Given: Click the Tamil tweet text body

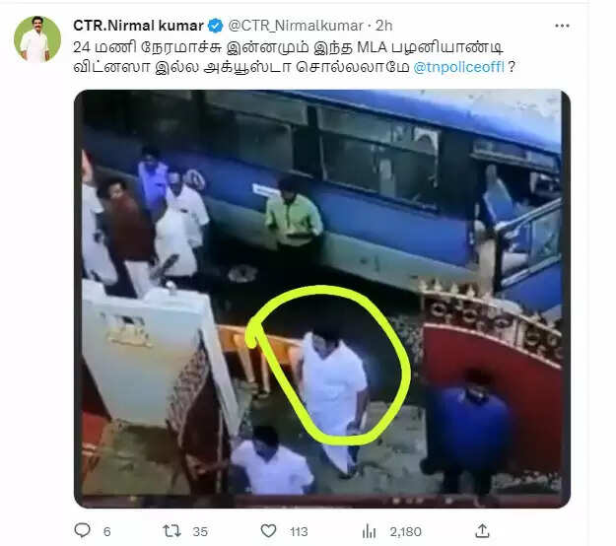Looking at the screenshot, I should pos(294,57).
